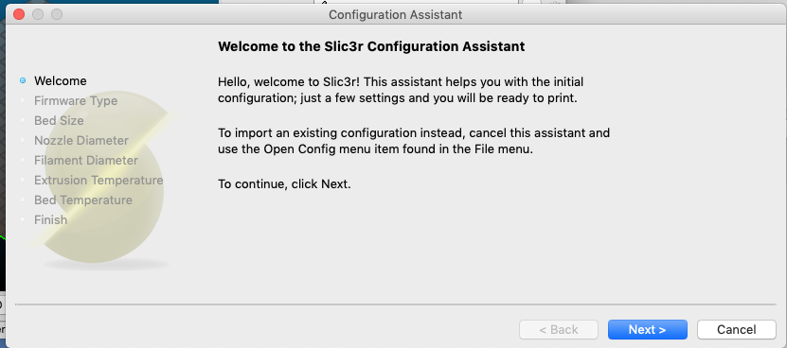The image size is (787, 348).
Task: Continue with the Next > button
Action: 648,329
